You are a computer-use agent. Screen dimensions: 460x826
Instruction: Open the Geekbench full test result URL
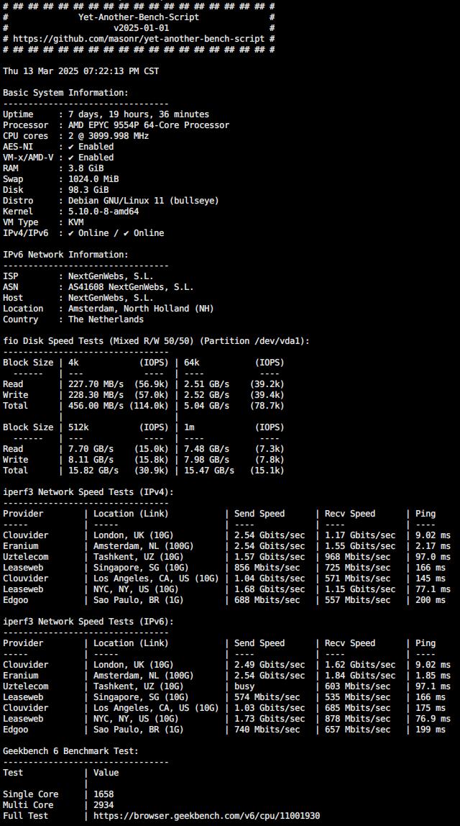tap(206, 816)
